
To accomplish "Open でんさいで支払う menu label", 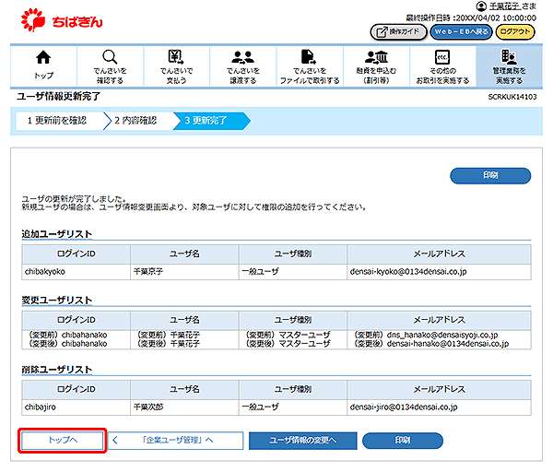I will click(176, 76).
